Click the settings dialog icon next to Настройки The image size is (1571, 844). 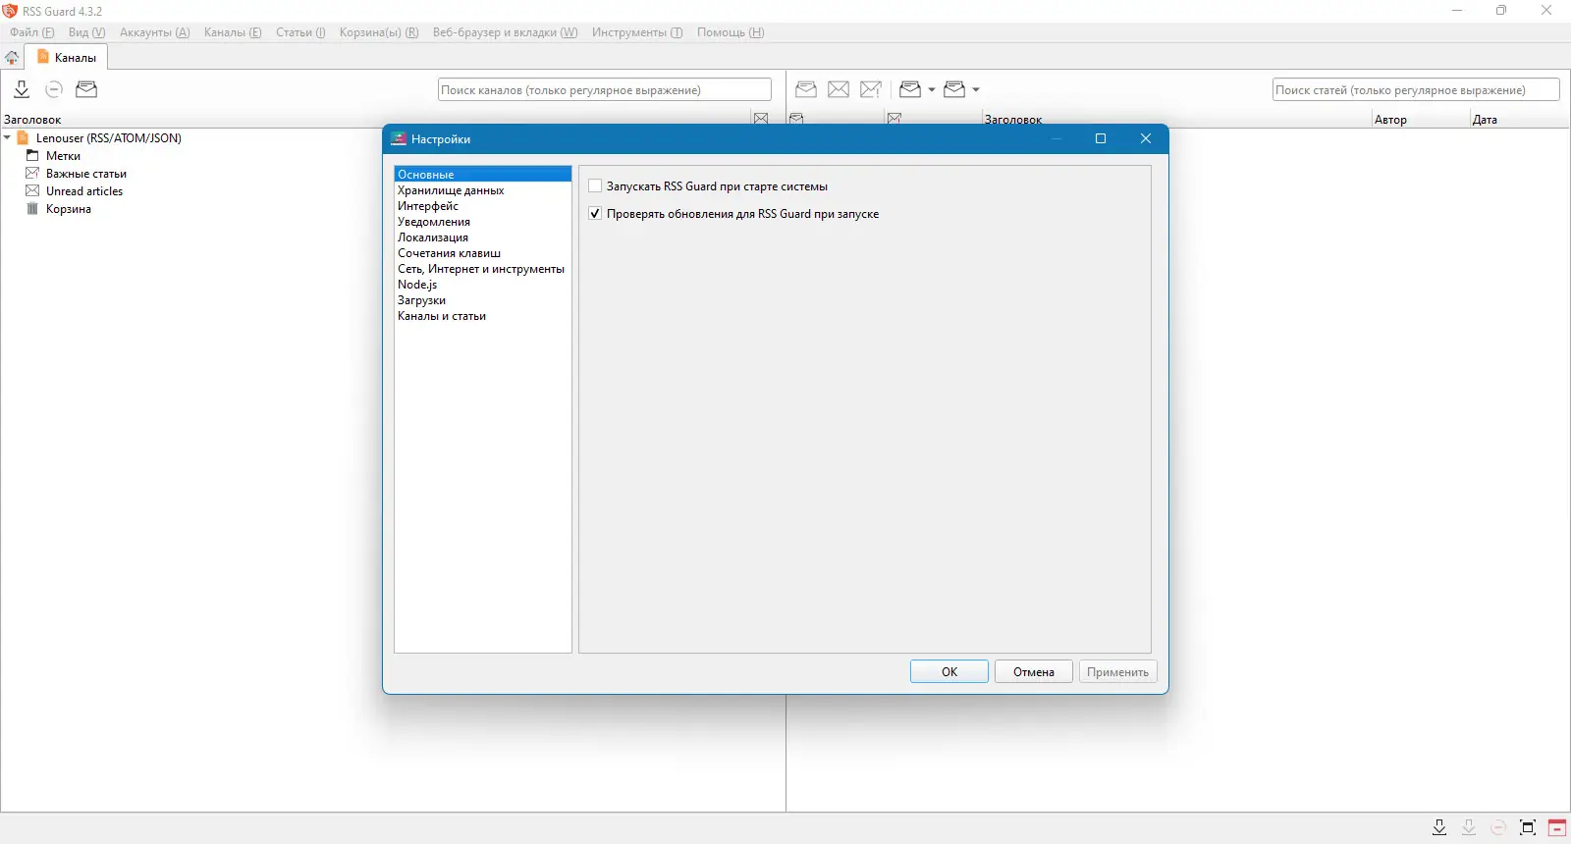tap(399, 138)
